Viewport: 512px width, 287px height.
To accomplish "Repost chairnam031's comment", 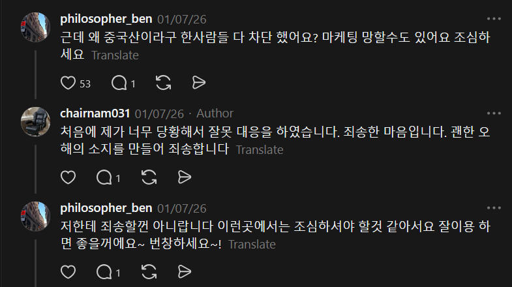I will pos(149,177).
